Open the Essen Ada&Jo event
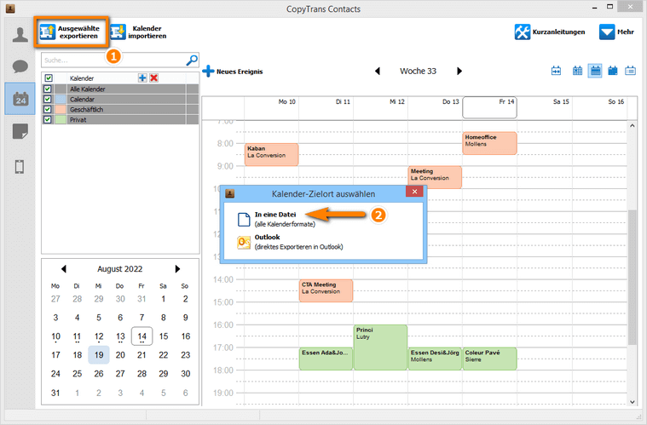Image resolution: width=647 pixels, height=425 pixels. [326, 359]
